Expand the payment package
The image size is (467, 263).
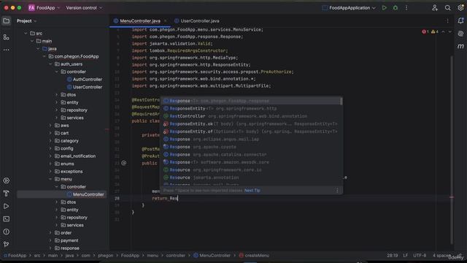pyautogui.click(x=50, y=240)
